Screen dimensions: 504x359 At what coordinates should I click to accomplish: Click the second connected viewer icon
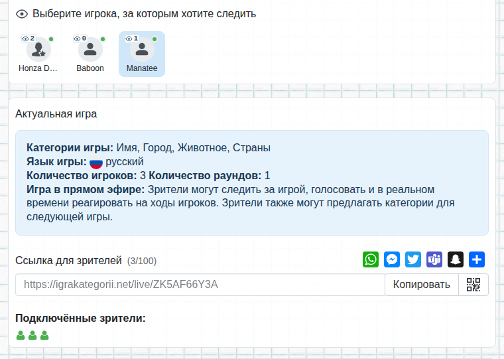pos(32,335)
